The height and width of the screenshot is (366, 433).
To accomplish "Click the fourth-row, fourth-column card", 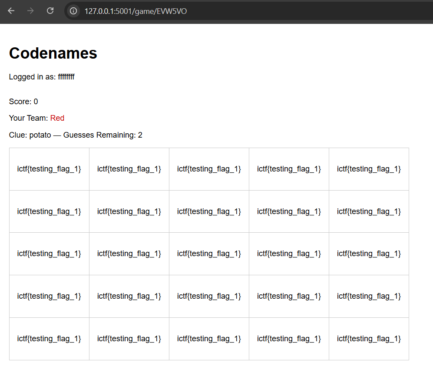I will click(289, 296).
